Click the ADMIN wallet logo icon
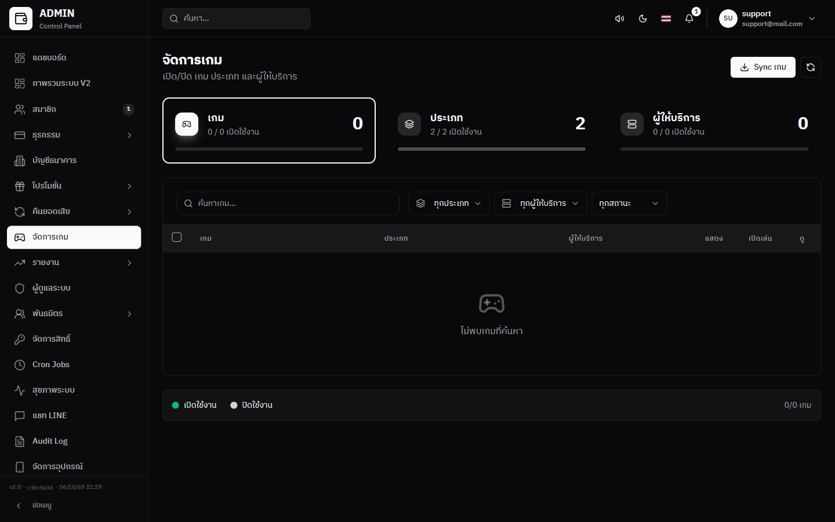The height and width of the screenshot is (522, 835). (21, 19)
